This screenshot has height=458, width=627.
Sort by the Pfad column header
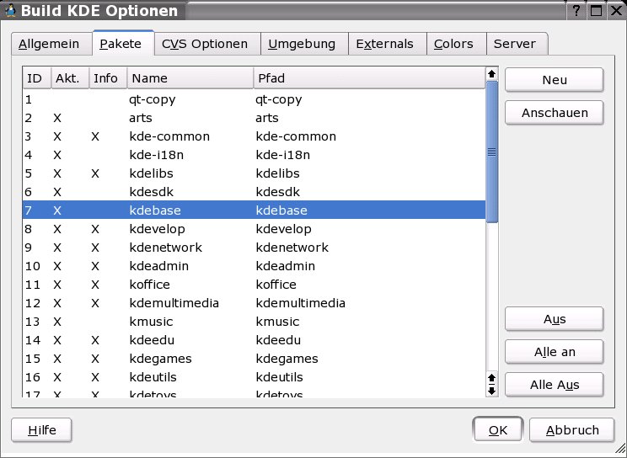tap(369, 78)
